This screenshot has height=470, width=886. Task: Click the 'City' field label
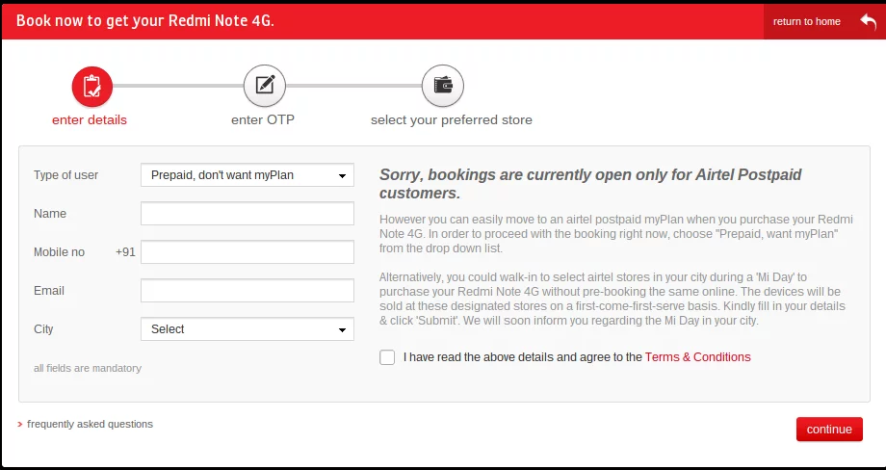[x=43, y=329]
